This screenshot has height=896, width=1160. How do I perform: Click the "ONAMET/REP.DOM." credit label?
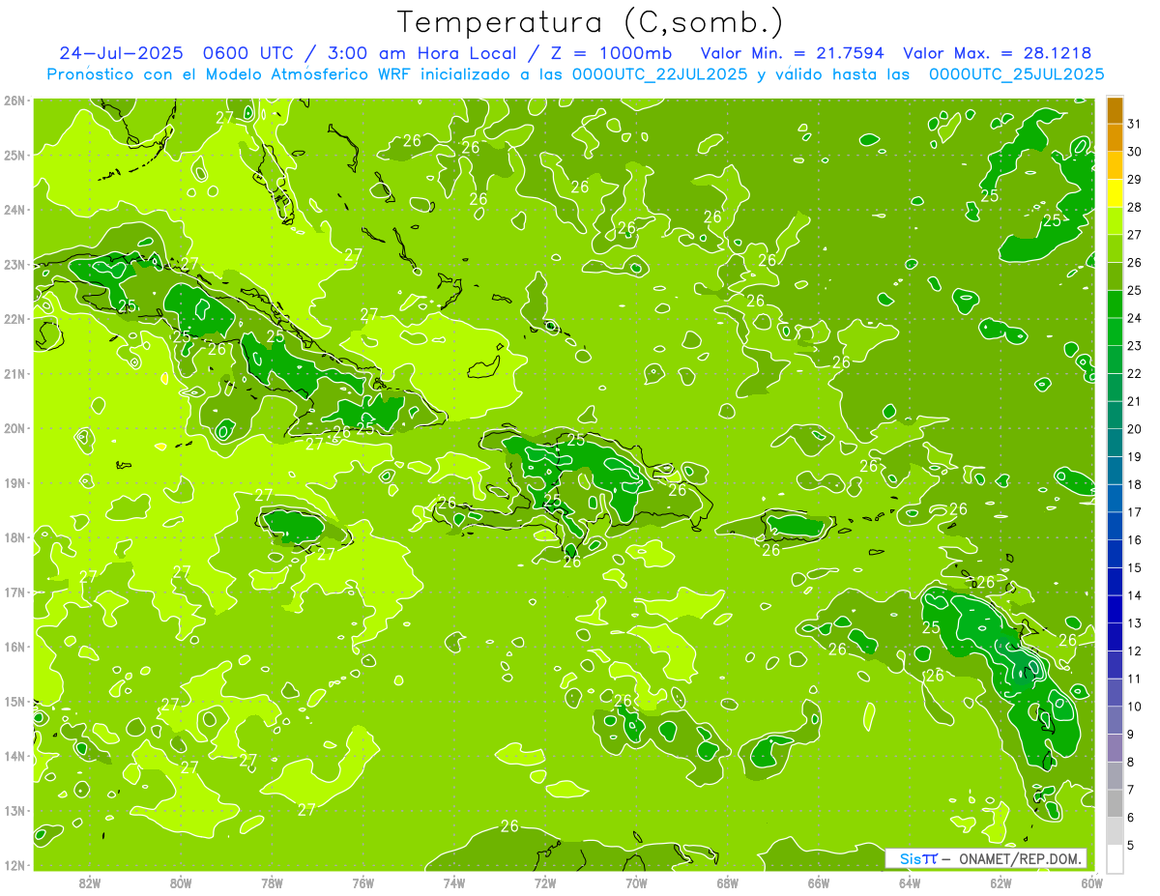click(1021, 859)
